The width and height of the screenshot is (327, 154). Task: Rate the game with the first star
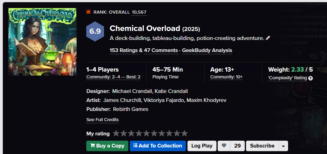[x=116, y=134]
